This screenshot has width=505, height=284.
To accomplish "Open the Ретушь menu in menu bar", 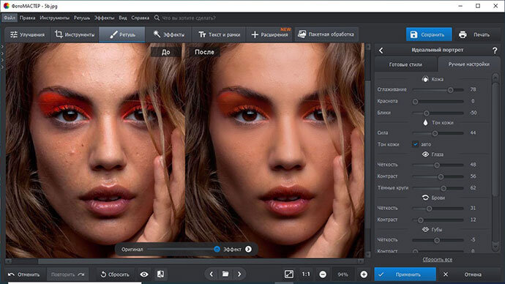I will (x=82, y=18).
